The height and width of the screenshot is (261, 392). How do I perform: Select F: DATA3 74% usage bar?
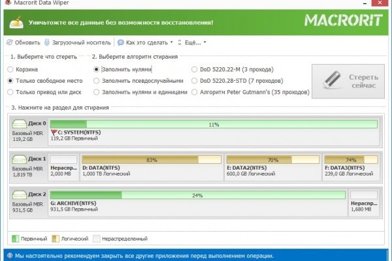tap(351, 160)
